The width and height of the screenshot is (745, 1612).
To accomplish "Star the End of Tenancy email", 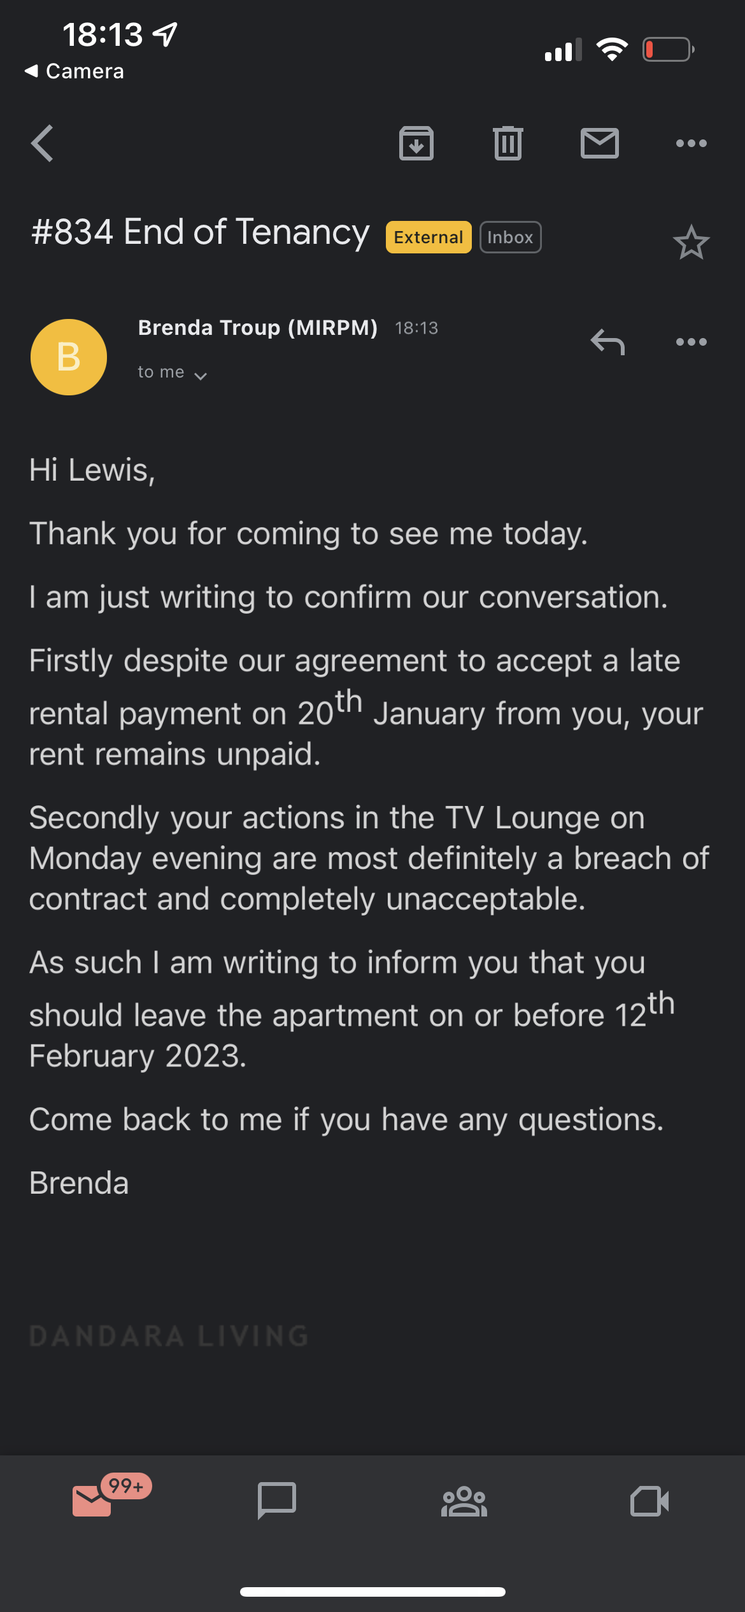I will pyautogui.click(x=691, y=243).
